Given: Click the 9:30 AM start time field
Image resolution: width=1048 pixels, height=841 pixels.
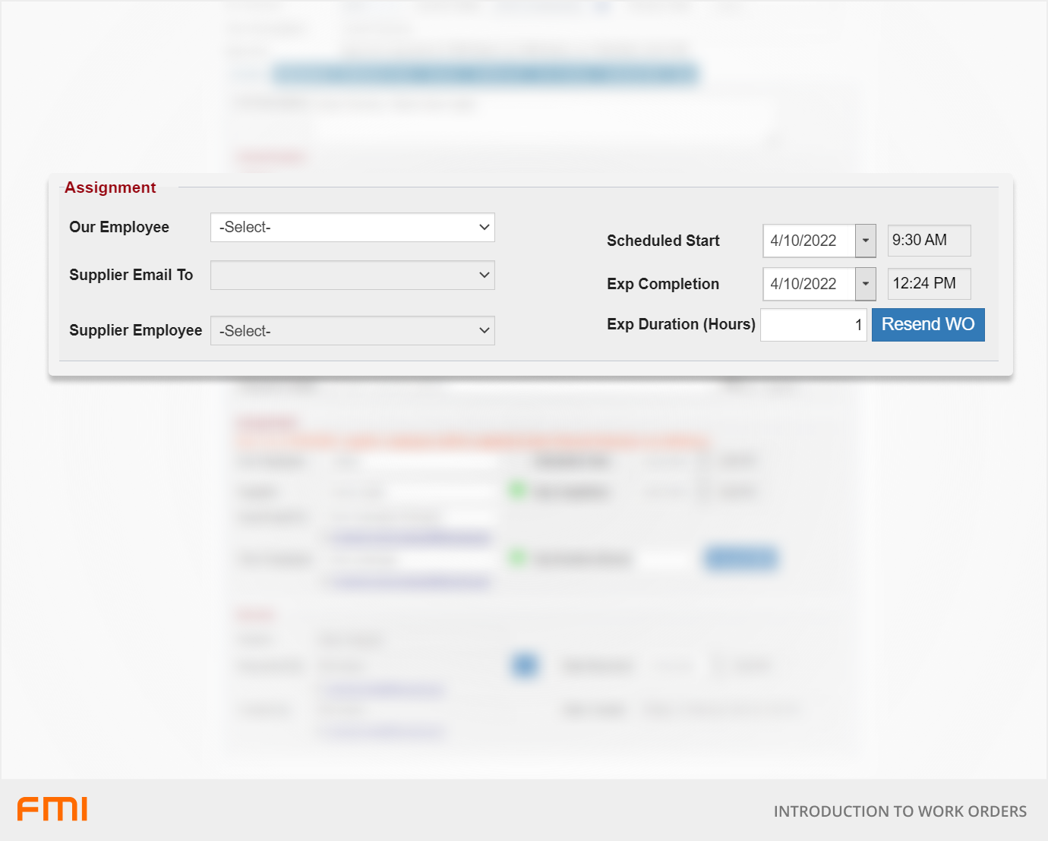Looking at the screenshot, I should tap(929, 241).
